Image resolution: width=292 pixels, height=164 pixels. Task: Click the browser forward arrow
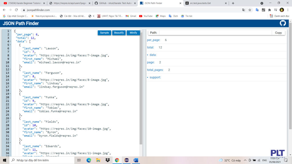[x=10, y=10]
